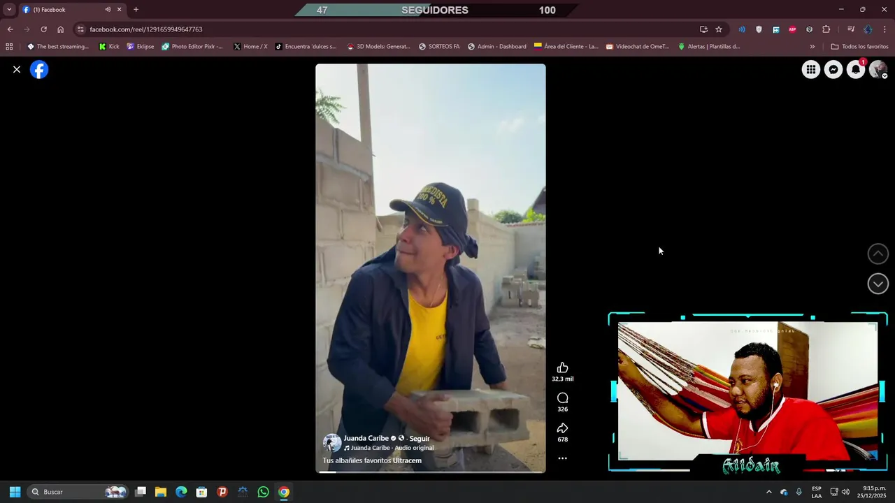895x503 pixels.
Task: Expand hidden bookmarks chevron
Action: pos(812,47)
